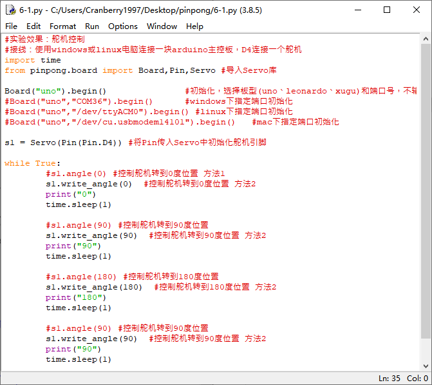Open the Run menu
The image size is (432, 385).
tap(92, 26)
